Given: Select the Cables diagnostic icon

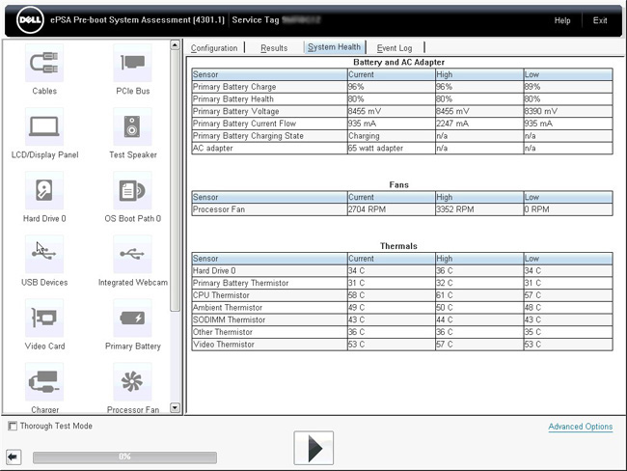Looking at the screenshot, I should (x=44, y=65).
